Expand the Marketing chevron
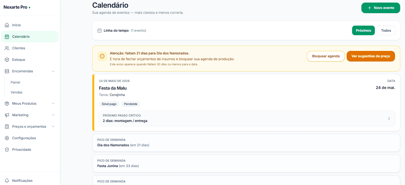 [x=53, y=115]
